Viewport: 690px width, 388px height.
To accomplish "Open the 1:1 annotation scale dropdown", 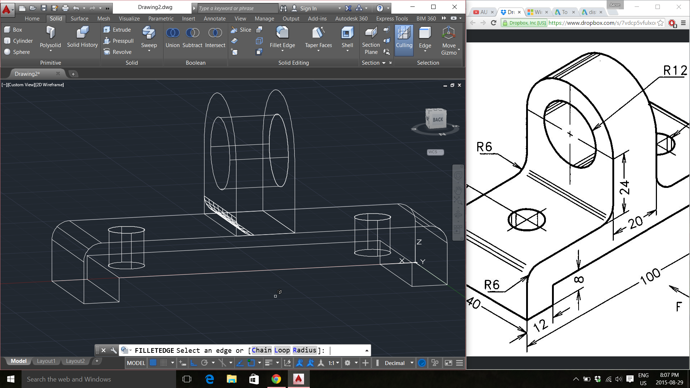I will point(333,363).
